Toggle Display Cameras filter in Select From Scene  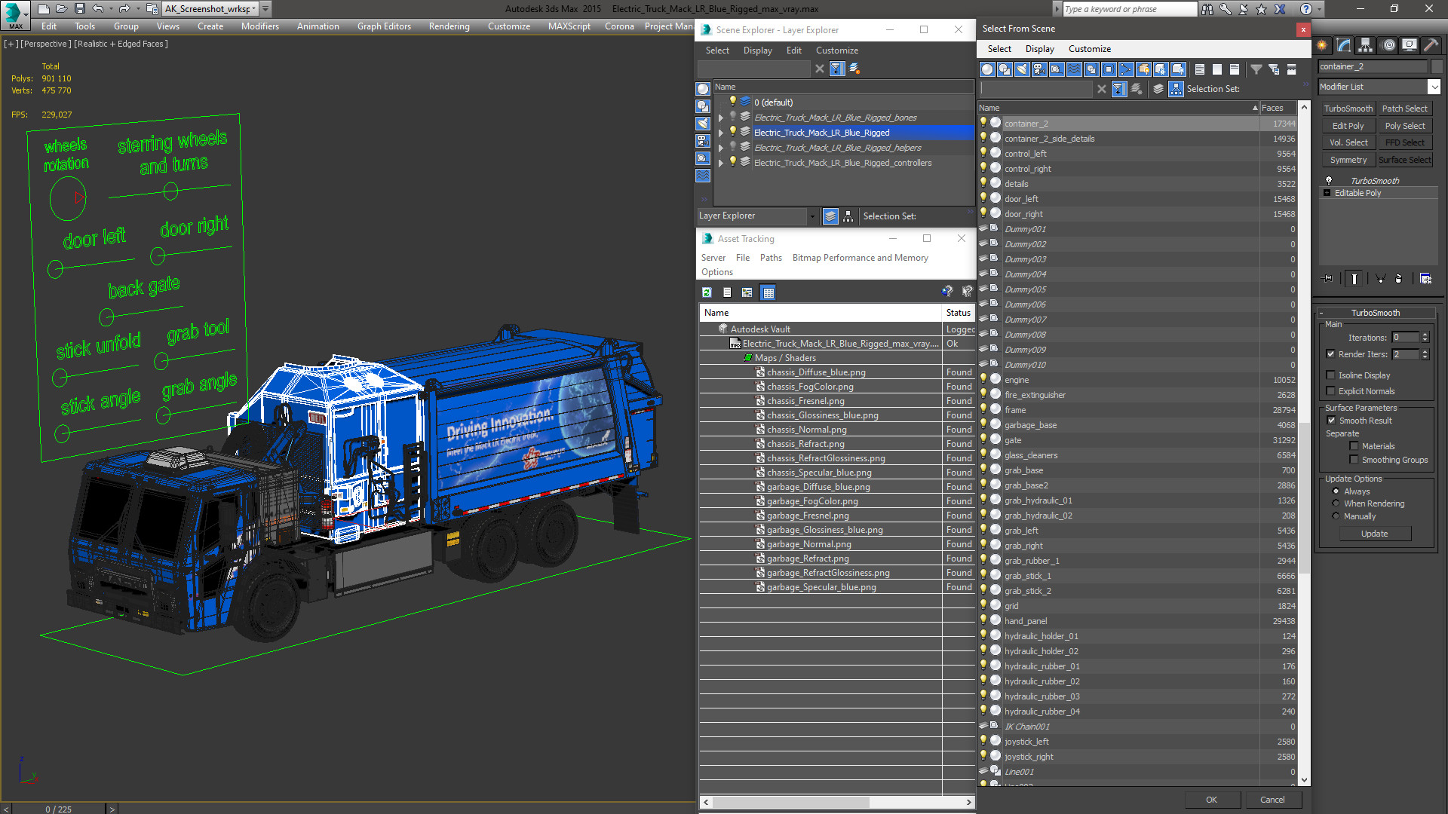[1039, 69]
